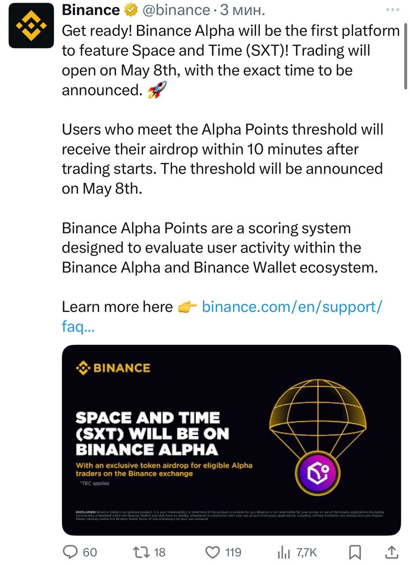Bookmark this tweet
This screenshot has height=565, width=410.
[355, 552]
